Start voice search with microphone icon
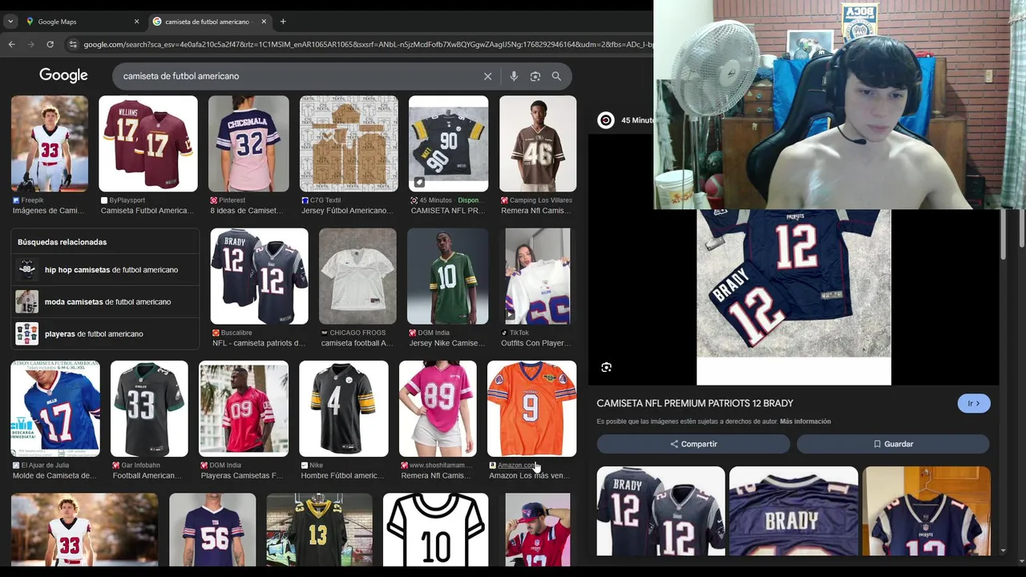This screenshot has height=577, width=1026. pos(514,76)
